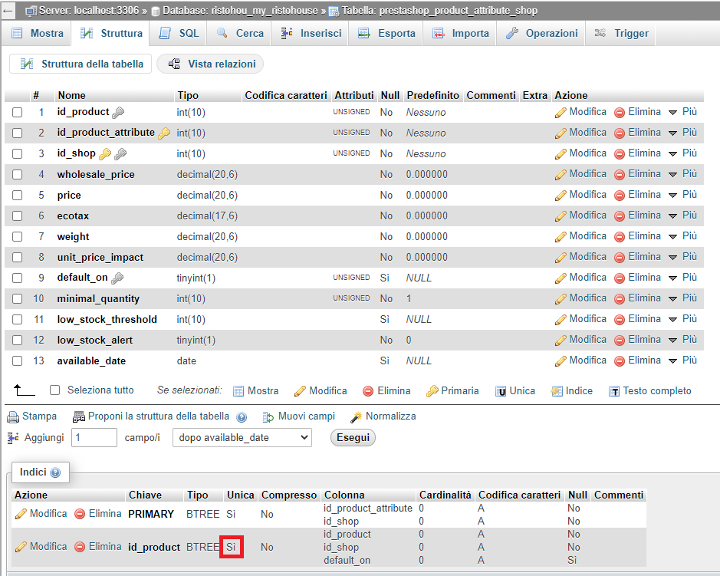Screen dimensions: 720x576
Task: Click the Muovi campi icon
Action: [x=268, y=416]
